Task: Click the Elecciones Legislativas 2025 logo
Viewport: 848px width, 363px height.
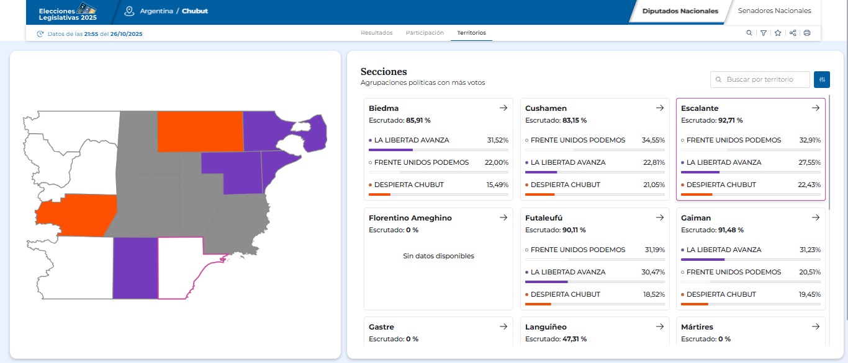Action: (x=68, y=12)
